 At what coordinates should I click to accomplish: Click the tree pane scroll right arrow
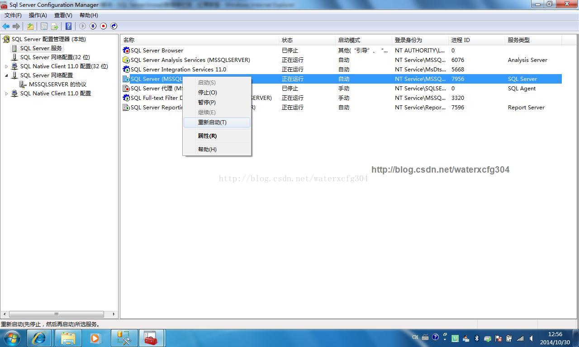pyautogui.click(x=114, y=314)
